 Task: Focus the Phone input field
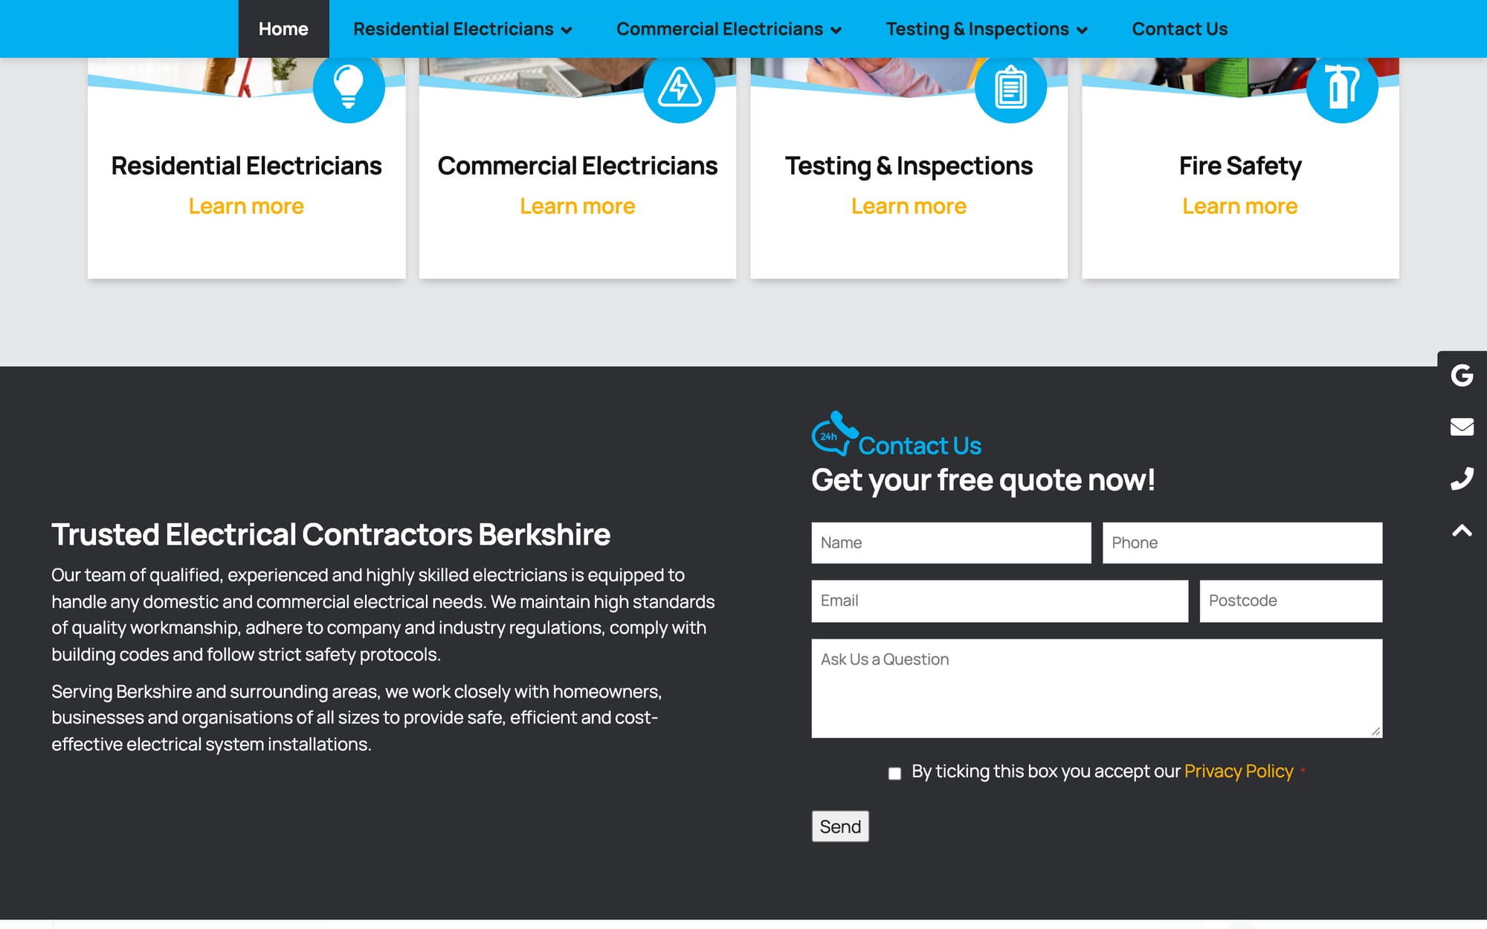(1242, 543)
